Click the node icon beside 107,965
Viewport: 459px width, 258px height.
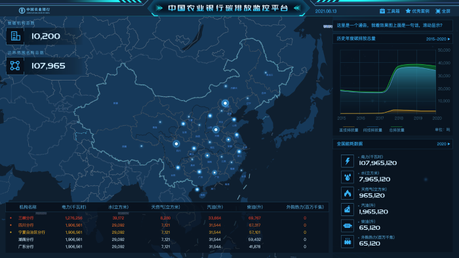click(x=15, y=65)
